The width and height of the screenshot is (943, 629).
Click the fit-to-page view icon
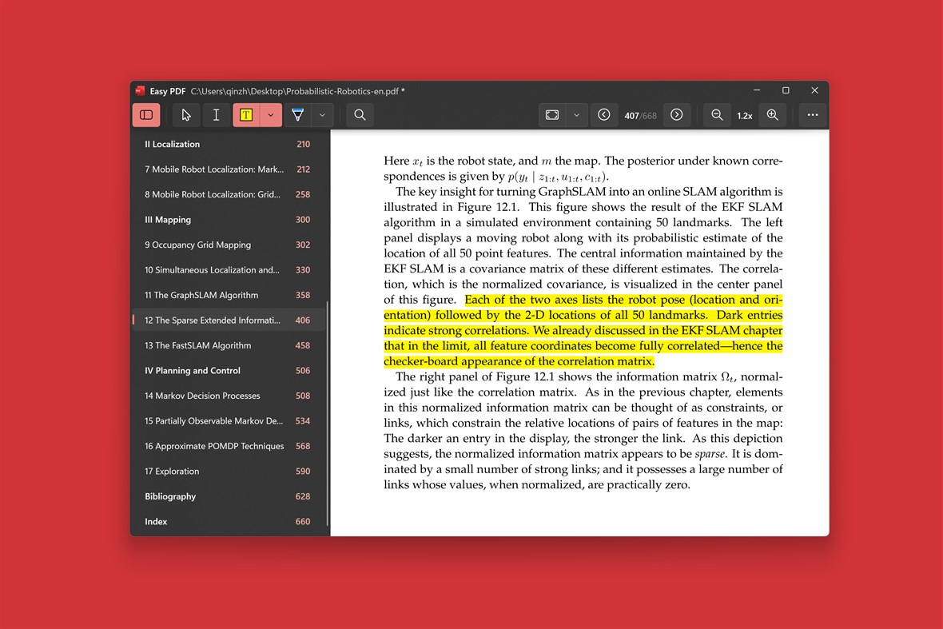pos(551,114)
